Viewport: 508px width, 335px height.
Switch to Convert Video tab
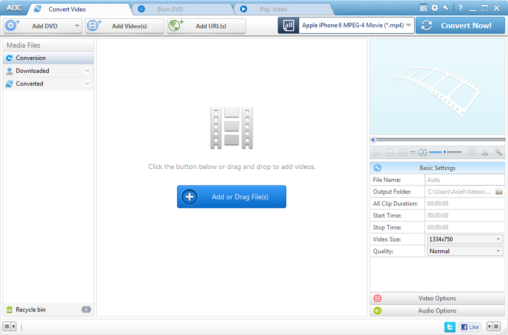(79, 9)
